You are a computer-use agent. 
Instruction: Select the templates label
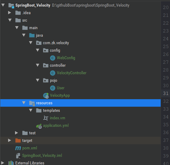[x=51, y=110]
